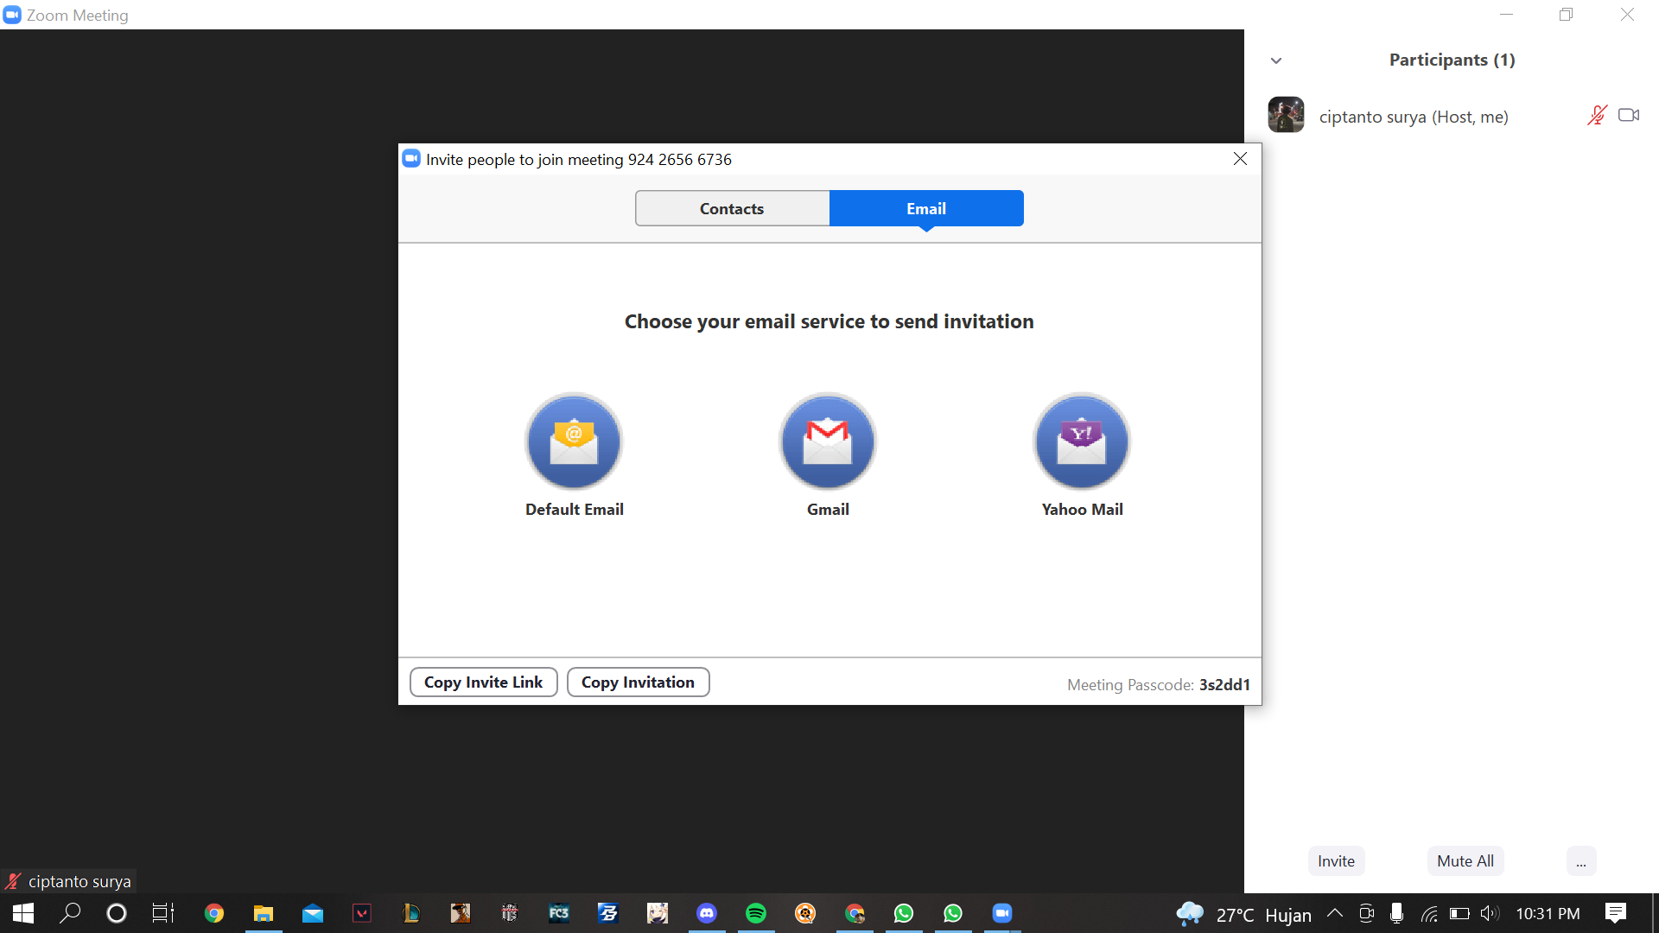Screen dimensions: 1659x933
Task: Open Task View on taskbar
Action: click(x=163, y=913)
